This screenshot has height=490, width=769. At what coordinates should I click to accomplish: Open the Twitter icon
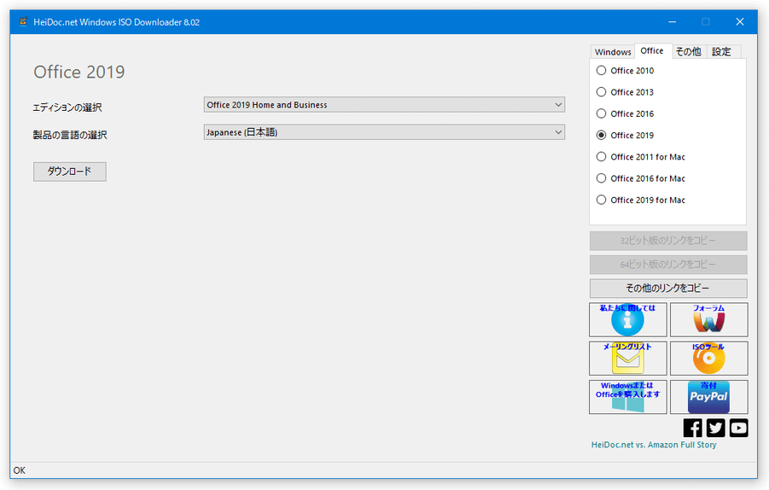715,429
